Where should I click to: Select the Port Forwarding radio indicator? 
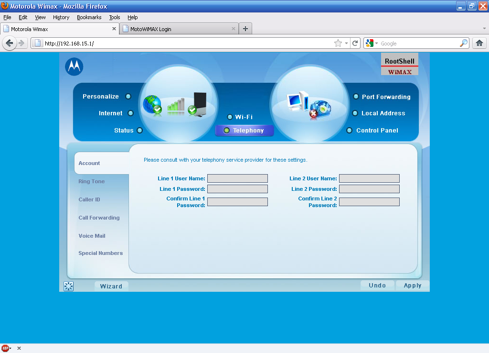(x=356, y=96)
